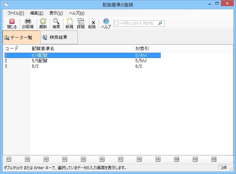Switch to the 検索結果 tab

coord(59,38)
